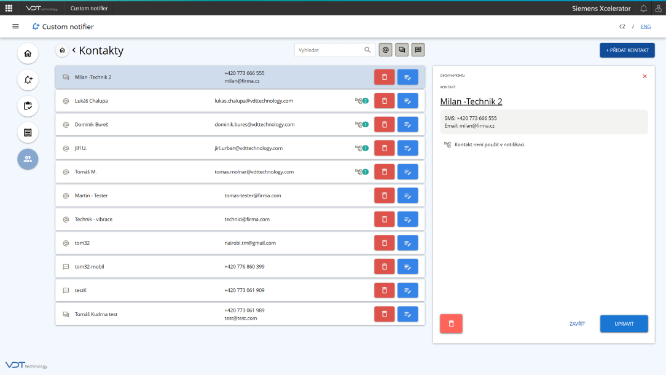The height and width of the screenshot is (375, 666).
Task: Switch language to ENG
Action: click(646, 26)
